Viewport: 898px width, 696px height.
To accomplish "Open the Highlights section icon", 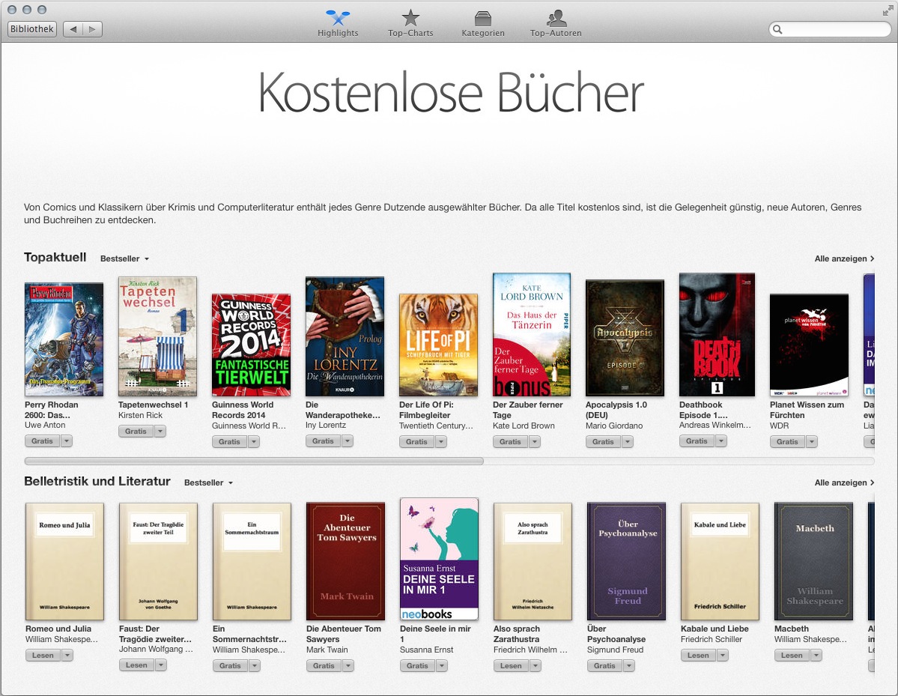I will click(x=338, y=18).
